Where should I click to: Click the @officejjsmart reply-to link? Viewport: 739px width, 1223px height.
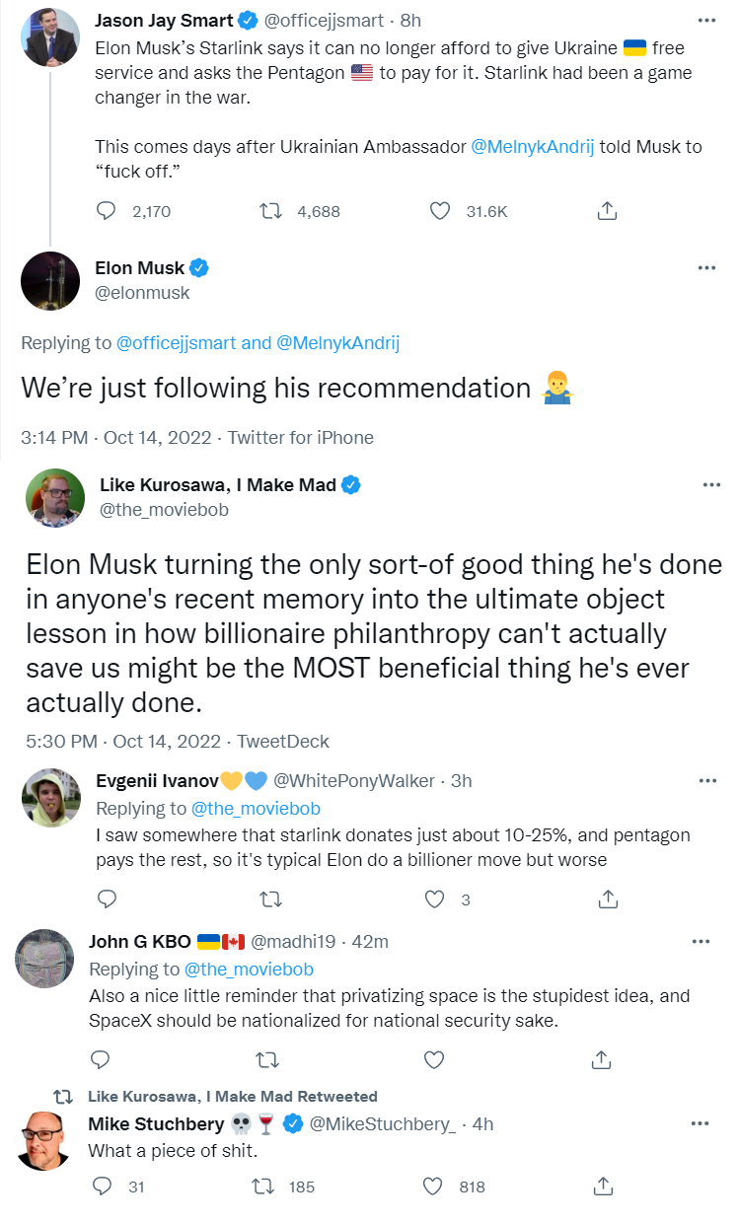tap(177, 342)
